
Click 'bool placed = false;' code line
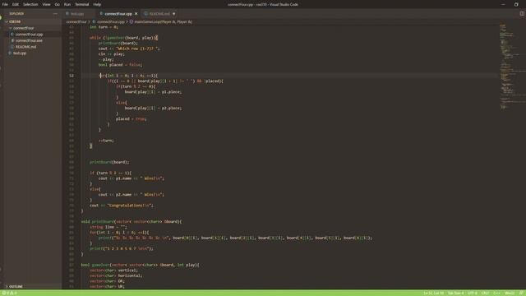pos(121,65)
